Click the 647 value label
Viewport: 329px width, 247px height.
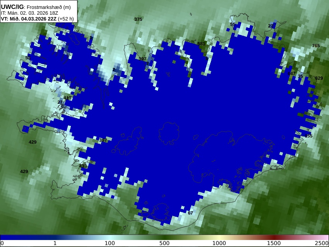tap(291, 74)
